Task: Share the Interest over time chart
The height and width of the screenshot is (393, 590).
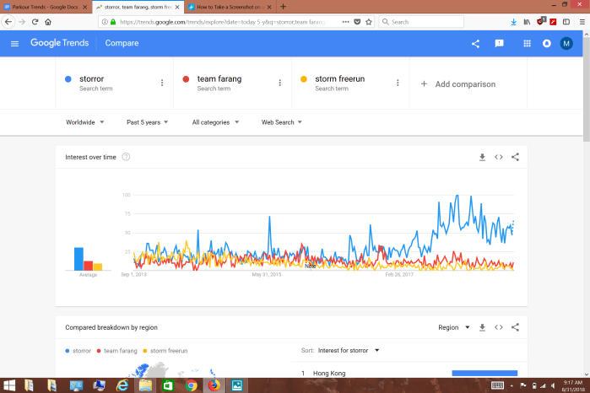Action: [515, 157]
